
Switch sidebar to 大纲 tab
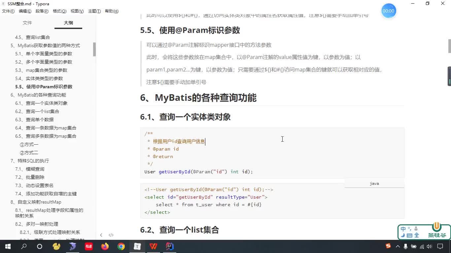(x=68, y=23)
